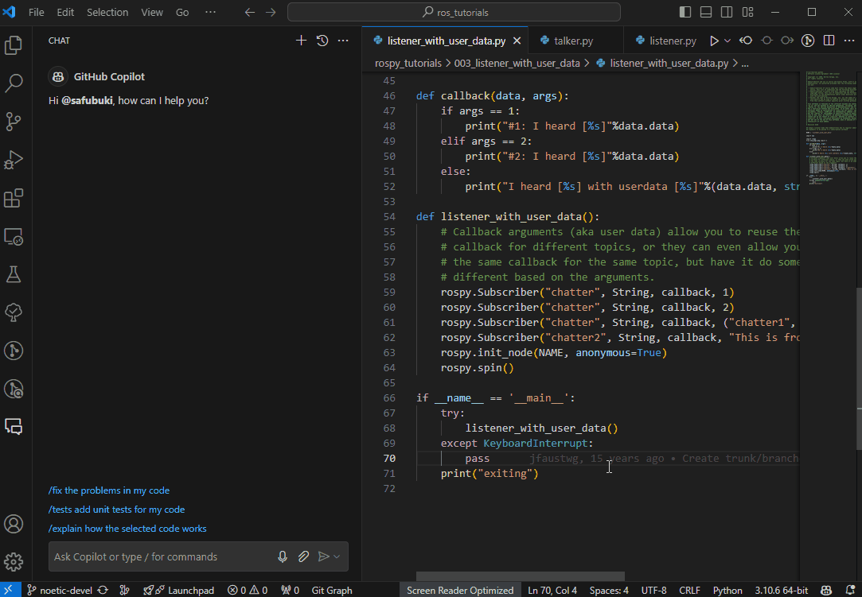Synchronize changes in status bar

(103, 590)
